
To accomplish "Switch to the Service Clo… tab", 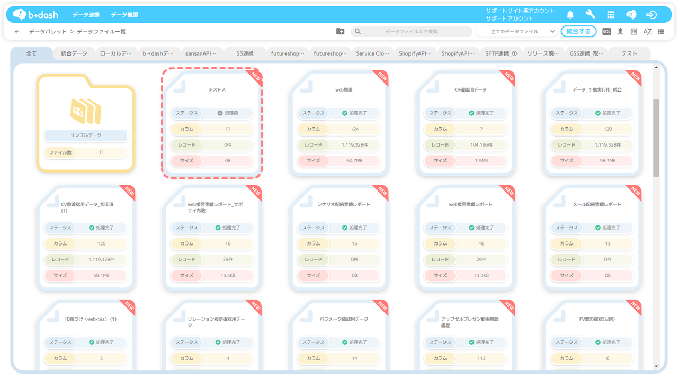I will (x=372, y=53).
